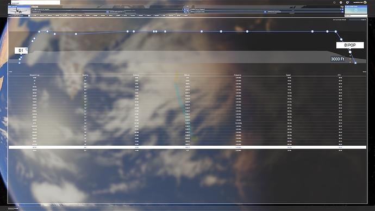375x211 pixels.
Task: Click the Set Cruise Altitude input field
Action: [358, 20]
